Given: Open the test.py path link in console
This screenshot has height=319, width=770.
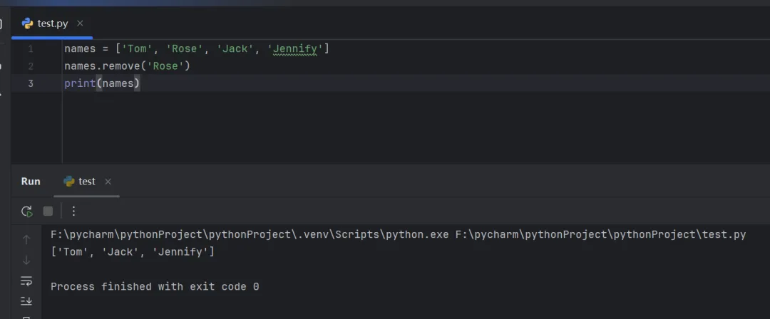Looking at the screenshot, I should click(600, 234).
